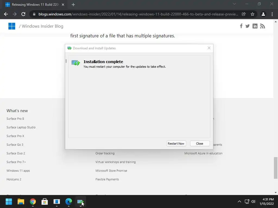This screenshot has height=208, width=278.
Task: Open Microsoft Azure in education link
Action: pos(203,153)
